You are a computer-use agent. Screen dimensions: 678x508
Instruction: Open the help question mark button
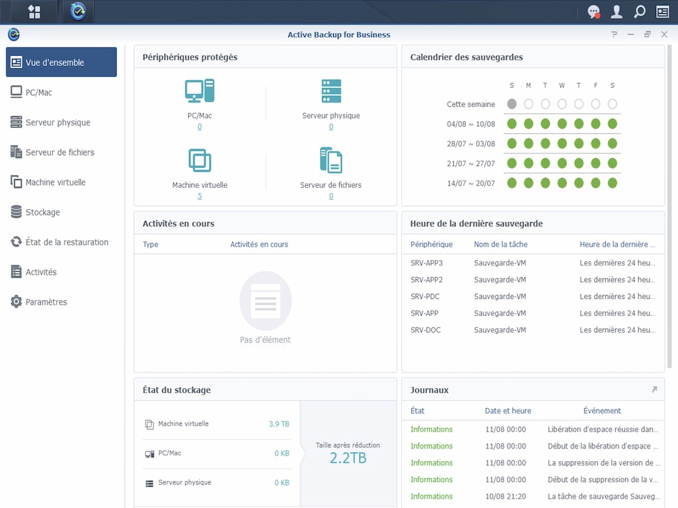pos(614,34)
